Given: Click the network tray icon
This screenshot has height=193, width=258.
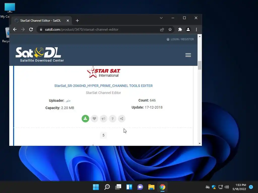Looking at the screenshot, I should click(x=220, y=187).
